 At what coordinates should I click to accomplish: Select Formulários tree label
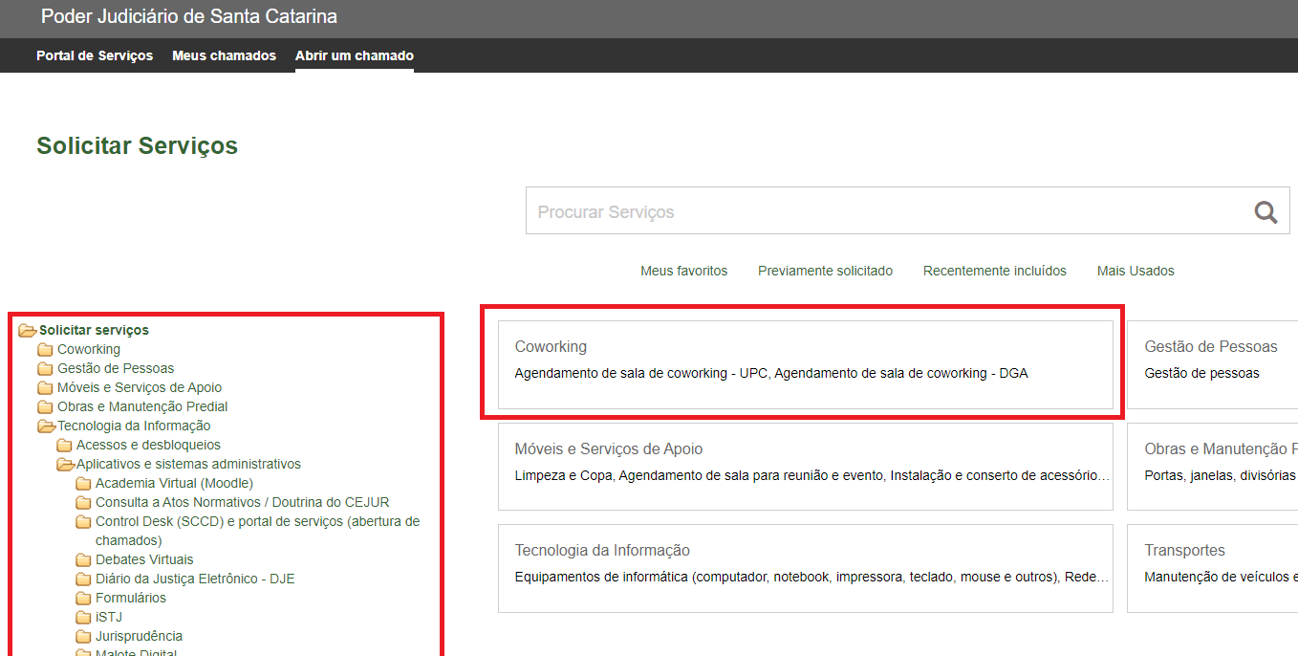click(131, 598)
